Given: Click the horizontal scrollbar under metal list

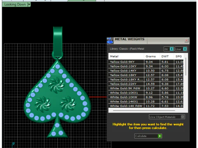Looking at the screenshot, I should click(144, 110).
